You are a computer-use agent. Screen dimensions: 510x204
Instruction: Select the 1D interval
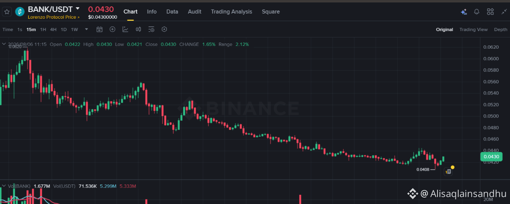63,29
